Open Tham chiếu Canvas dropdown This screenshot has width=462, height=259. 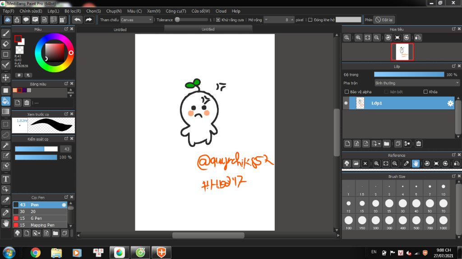[136, 20]
